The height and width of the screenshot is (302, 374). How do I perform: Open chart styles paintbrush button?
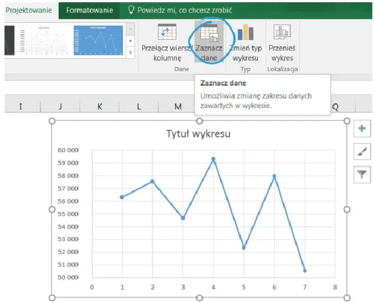[362, 152]
